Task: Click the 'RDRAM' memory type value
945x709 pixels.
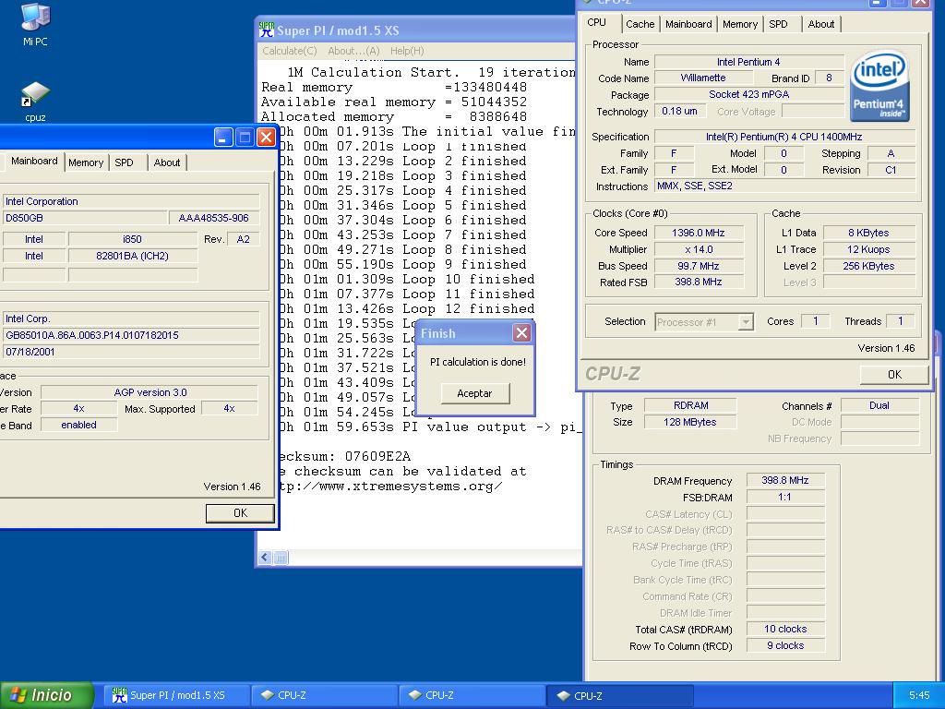Action: tap(690, 406)
